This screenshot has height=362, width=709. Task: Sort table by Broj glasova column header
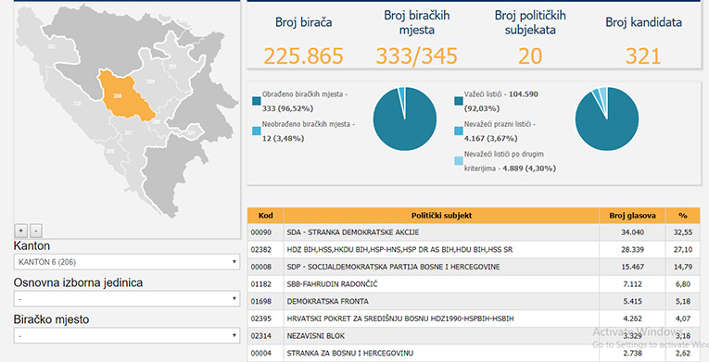point(632,216)
